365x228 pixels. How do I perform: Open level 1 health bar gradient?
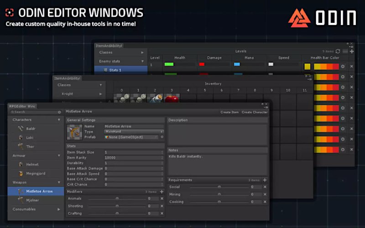326,67
